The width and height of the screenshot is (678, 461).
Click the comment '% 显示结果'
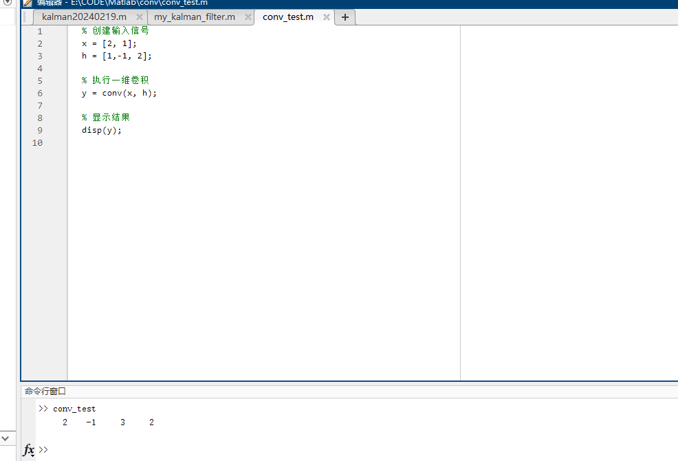pos(106,117)
